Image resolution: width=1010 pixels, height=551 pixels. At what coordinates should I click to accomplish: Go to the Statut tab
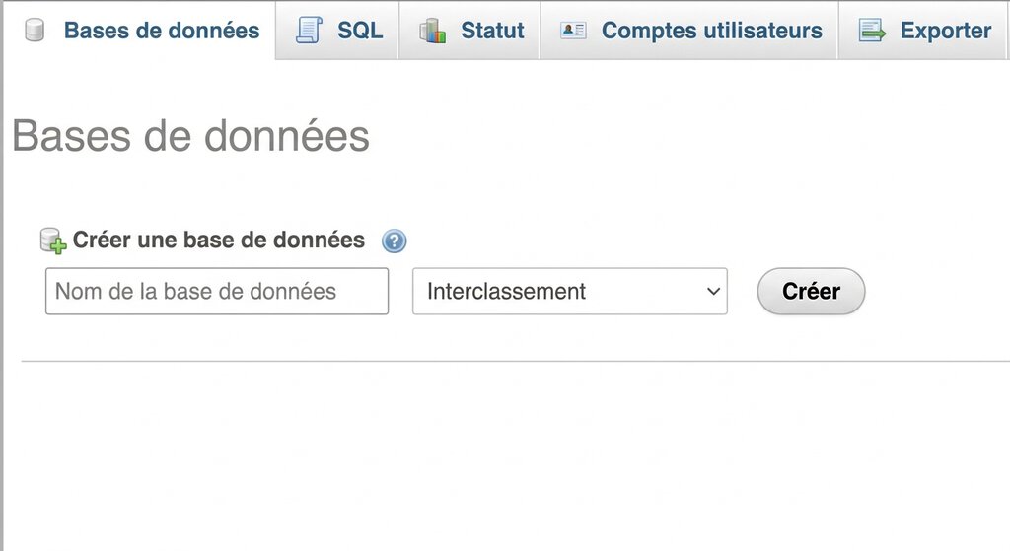pyautogui.click(x=492, y=31)
